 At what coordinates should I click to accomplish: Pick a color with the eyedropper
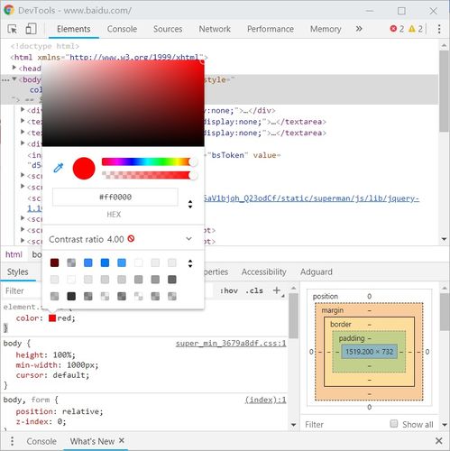pos(59,168)
